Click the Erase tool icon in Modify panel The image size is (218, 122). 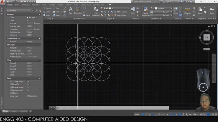[65, 8]
